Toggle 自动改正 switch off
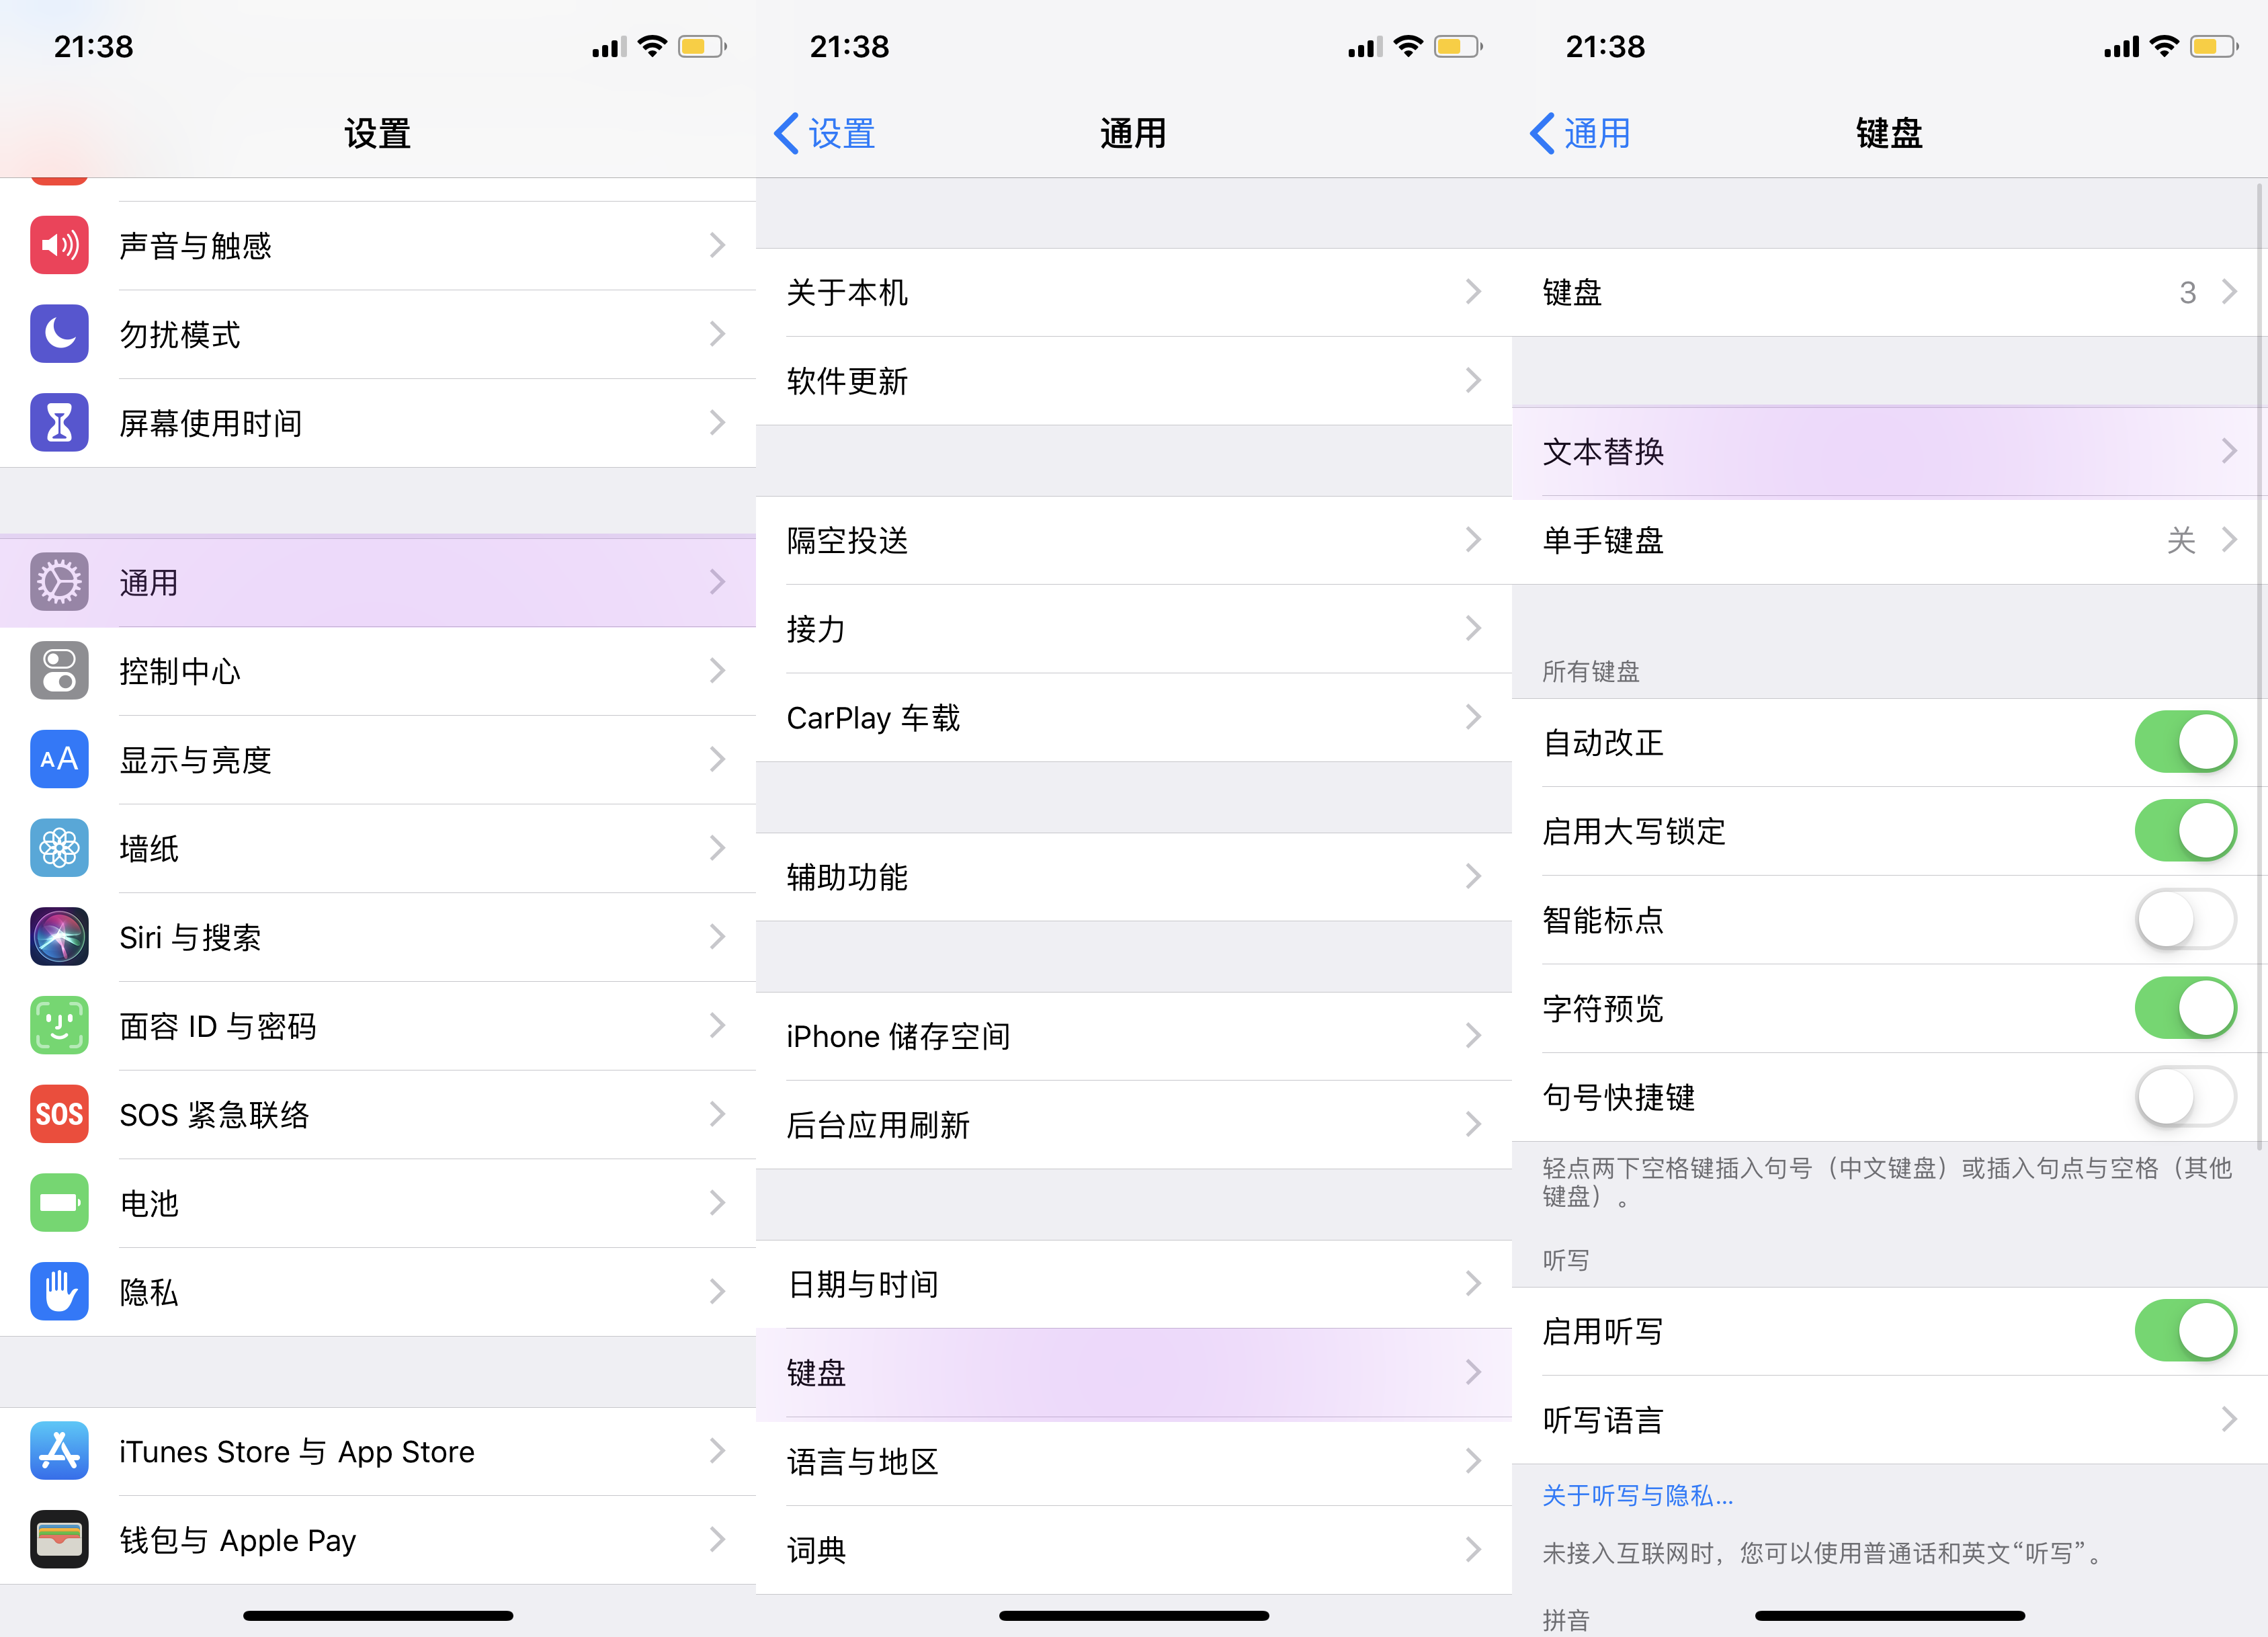 (2185, 742)
